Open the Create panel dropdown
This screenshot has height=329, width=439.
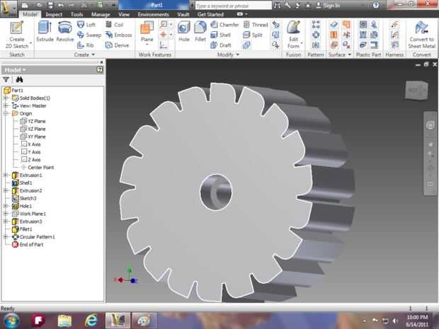coord(84,54)
